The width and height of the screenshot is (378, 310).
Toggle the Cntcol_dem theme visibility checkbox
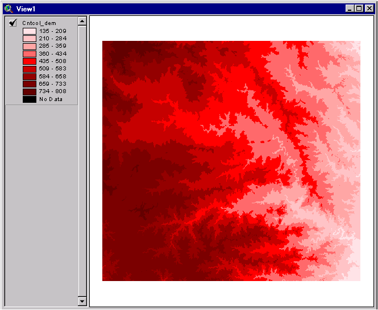pos(13,22)
